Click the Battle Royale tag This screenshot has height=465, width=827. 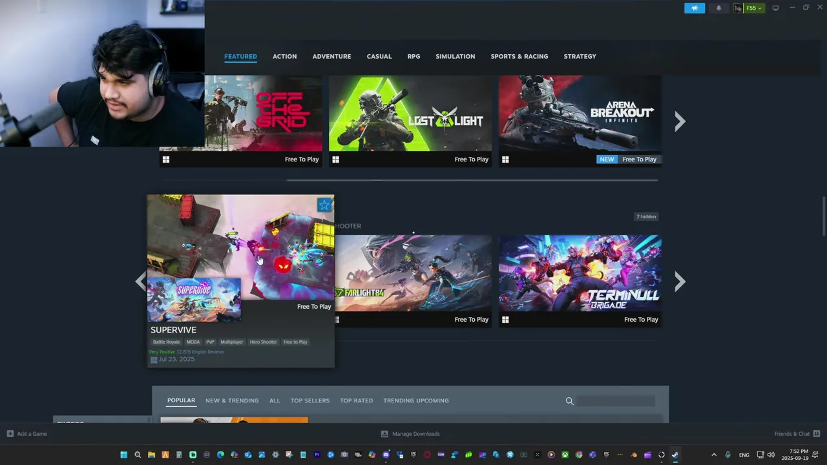coord(167,342)
